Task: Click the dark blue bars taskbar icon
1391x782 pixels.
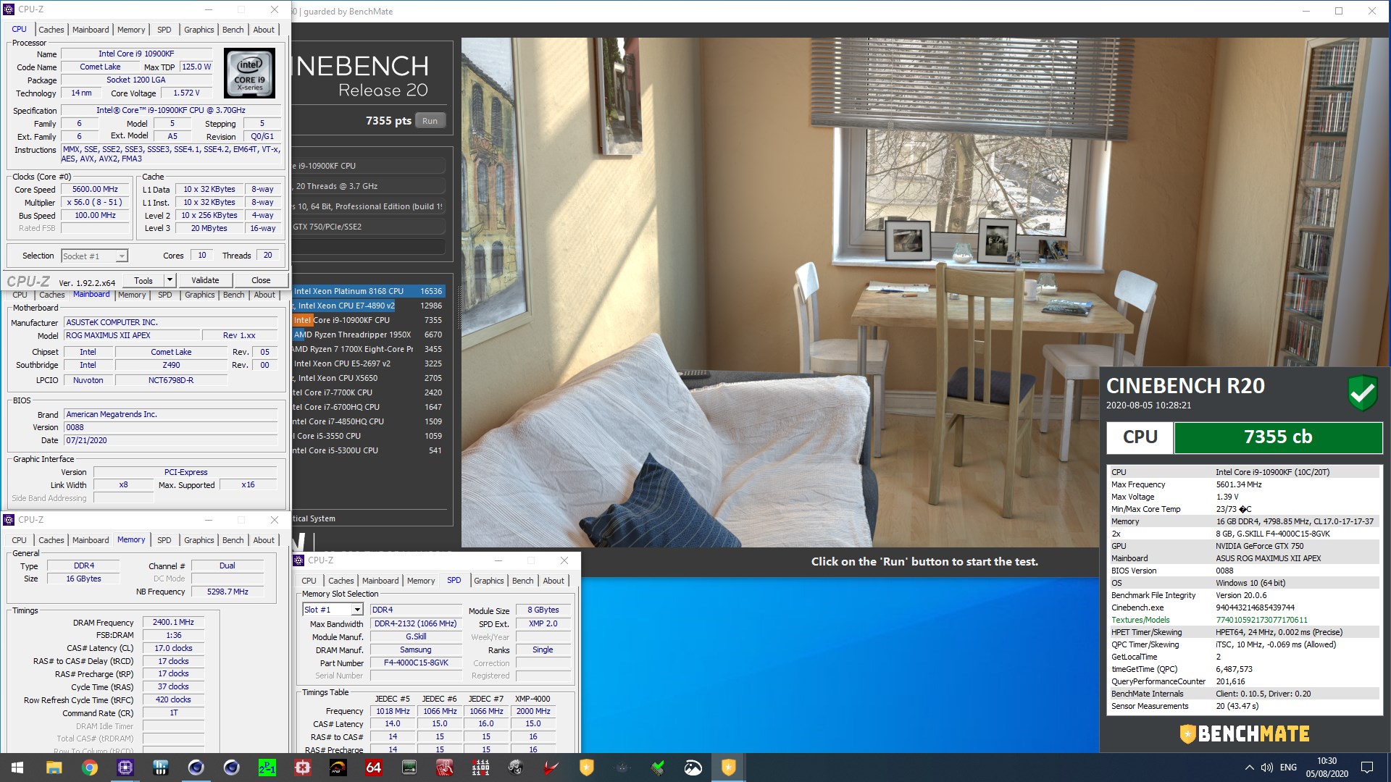Action: (x=160, y=768)
